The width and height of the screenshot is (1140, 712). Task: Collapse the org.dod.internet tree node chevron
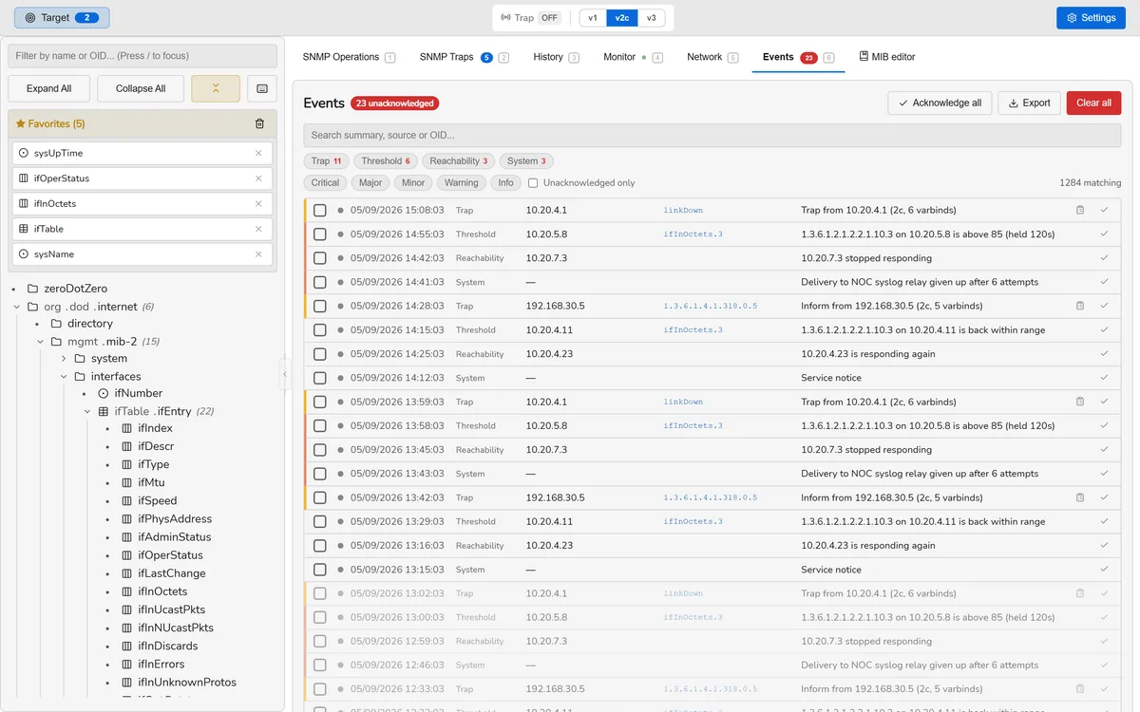coord(17,307)
